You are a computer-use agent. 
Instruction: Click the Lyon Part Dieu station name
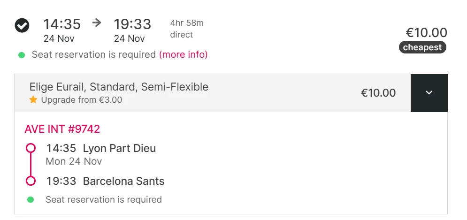coord(119,148)
